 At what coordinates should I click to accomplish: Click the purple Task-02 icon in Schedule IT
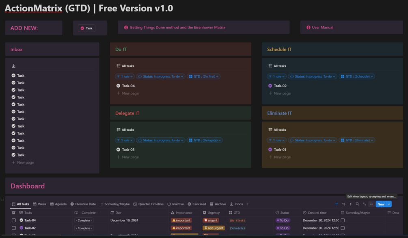click(x=270, y=86)
